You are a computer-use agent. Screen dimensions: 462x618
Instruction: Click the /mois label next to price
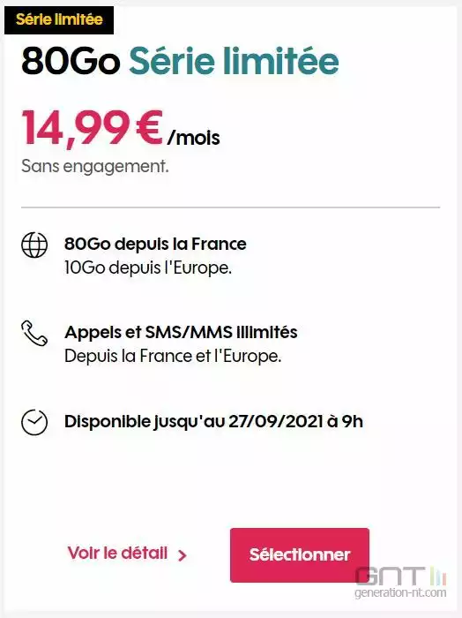(x=194, y=138)
